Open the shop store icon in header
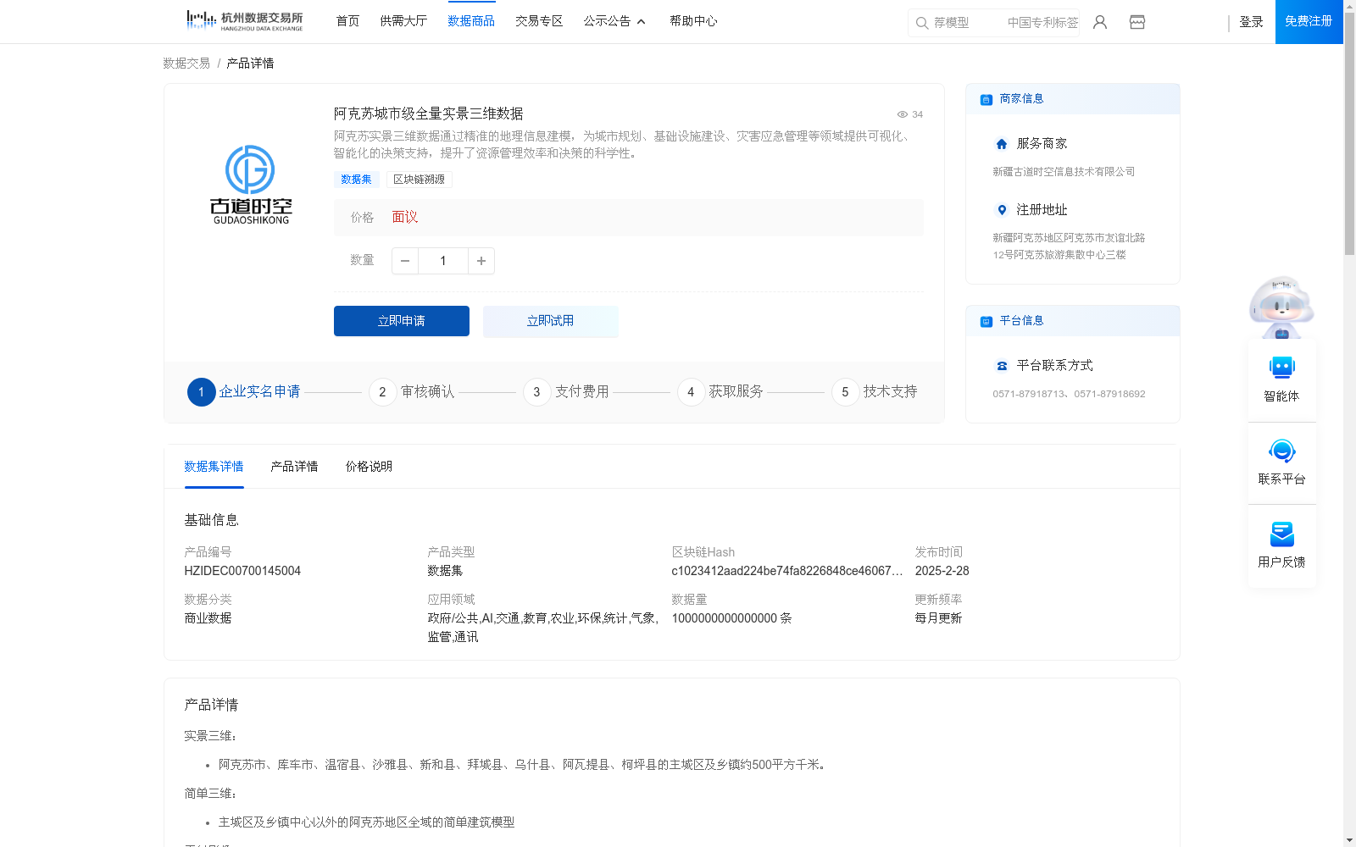Viewport: 1356px width, 847px height. tap(1137, 22)
